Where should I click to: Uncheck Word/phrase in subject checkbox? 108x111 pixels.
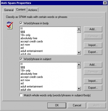21,59
